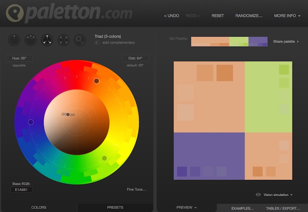Open Fine Tune settings
This screenshot has width=308, height=212.
pyautogui.click(x=136, y=189)
